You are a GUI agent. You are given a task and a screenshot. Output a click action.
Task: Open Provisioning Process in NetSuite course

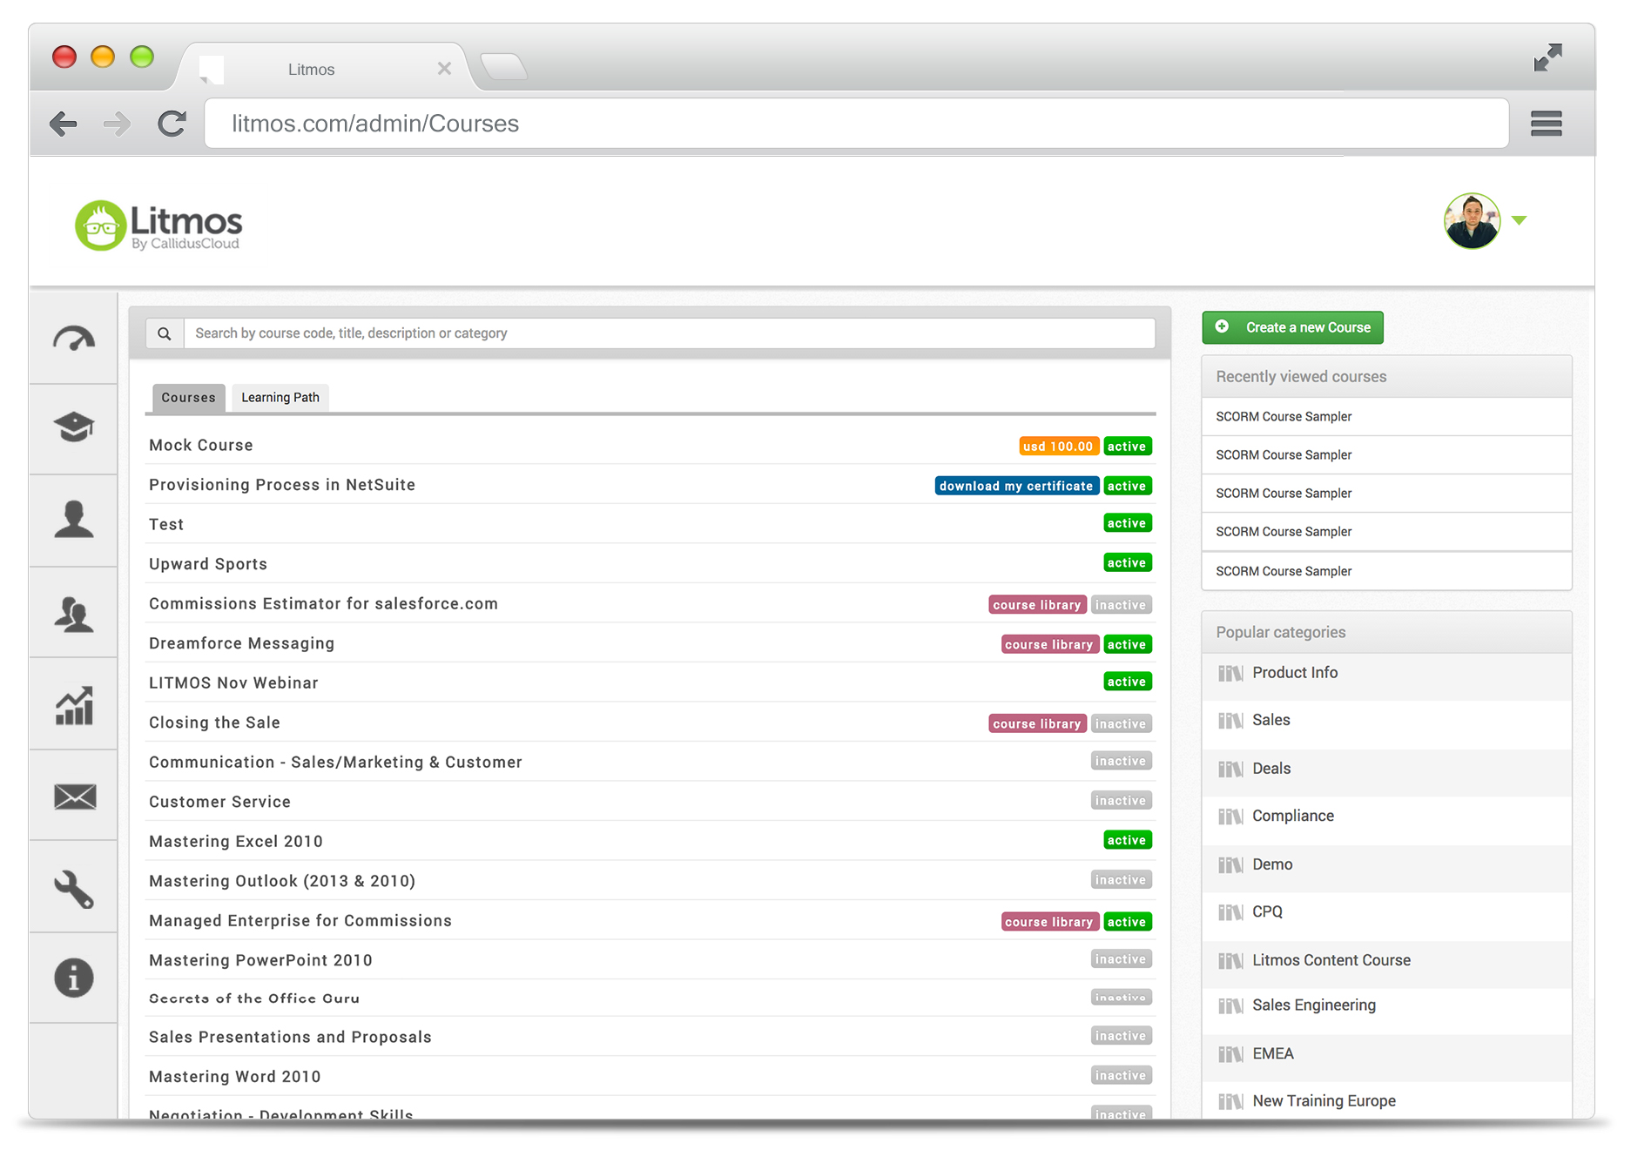point(282,485)
